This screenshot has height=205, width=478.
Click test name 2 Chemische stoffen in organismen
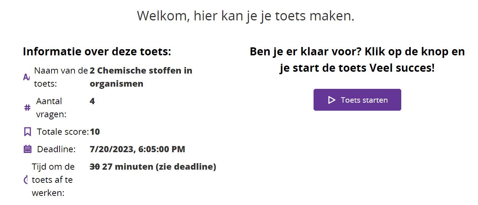coord(141,77)
